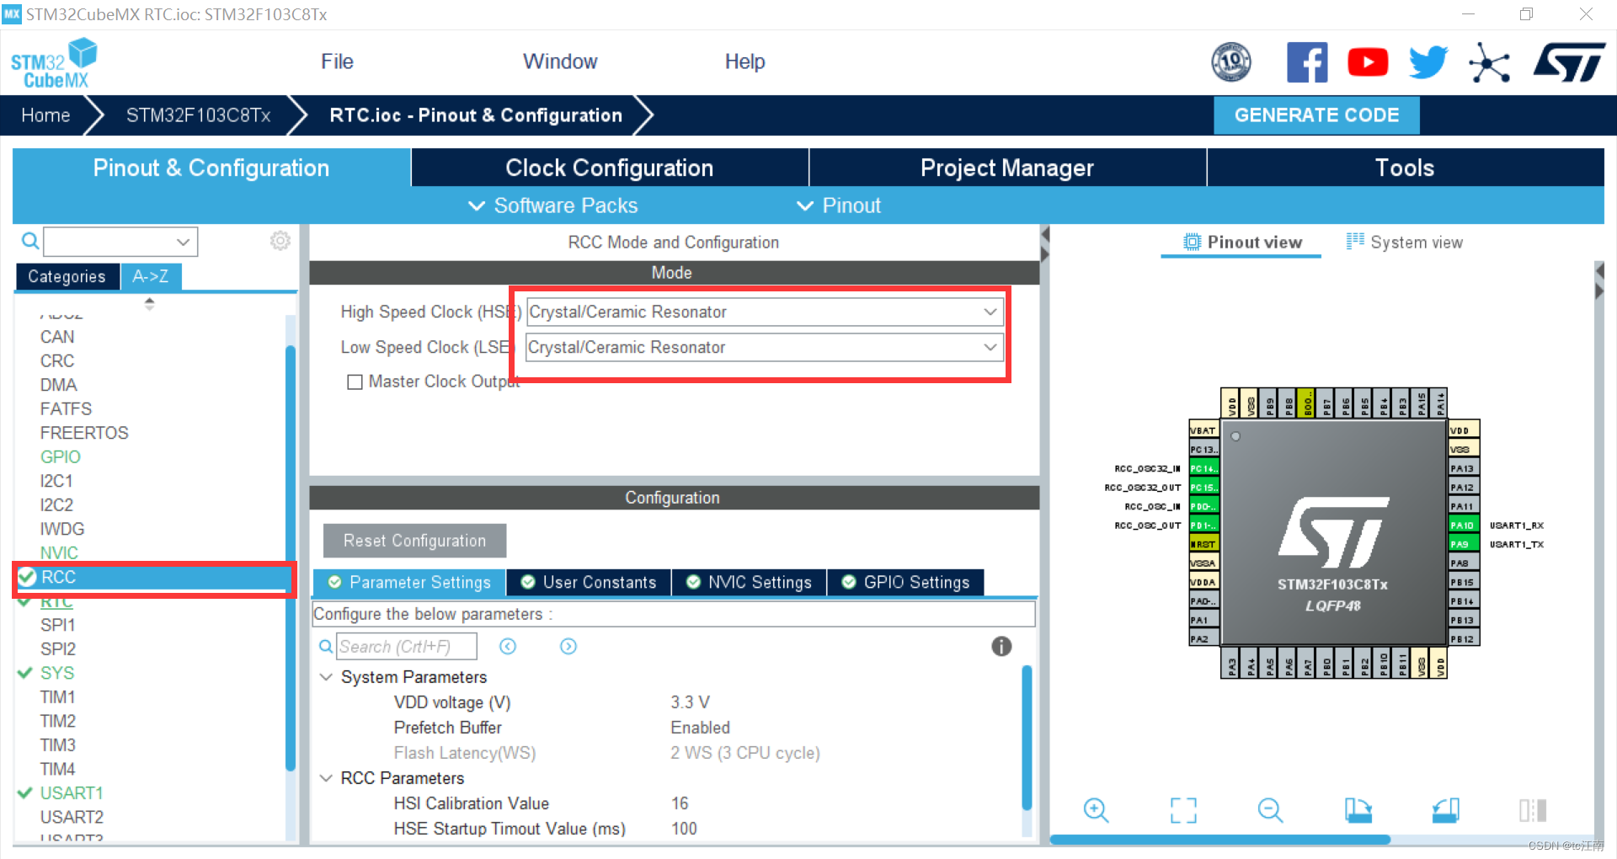Select SYS in peripheral list
The image size is (1617, 859).
tap(57, 673)
